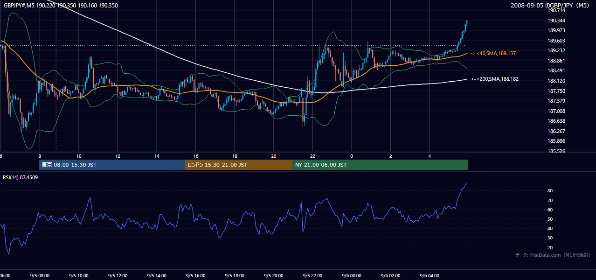Click price axis value 188.120

(x=557, y=81)
